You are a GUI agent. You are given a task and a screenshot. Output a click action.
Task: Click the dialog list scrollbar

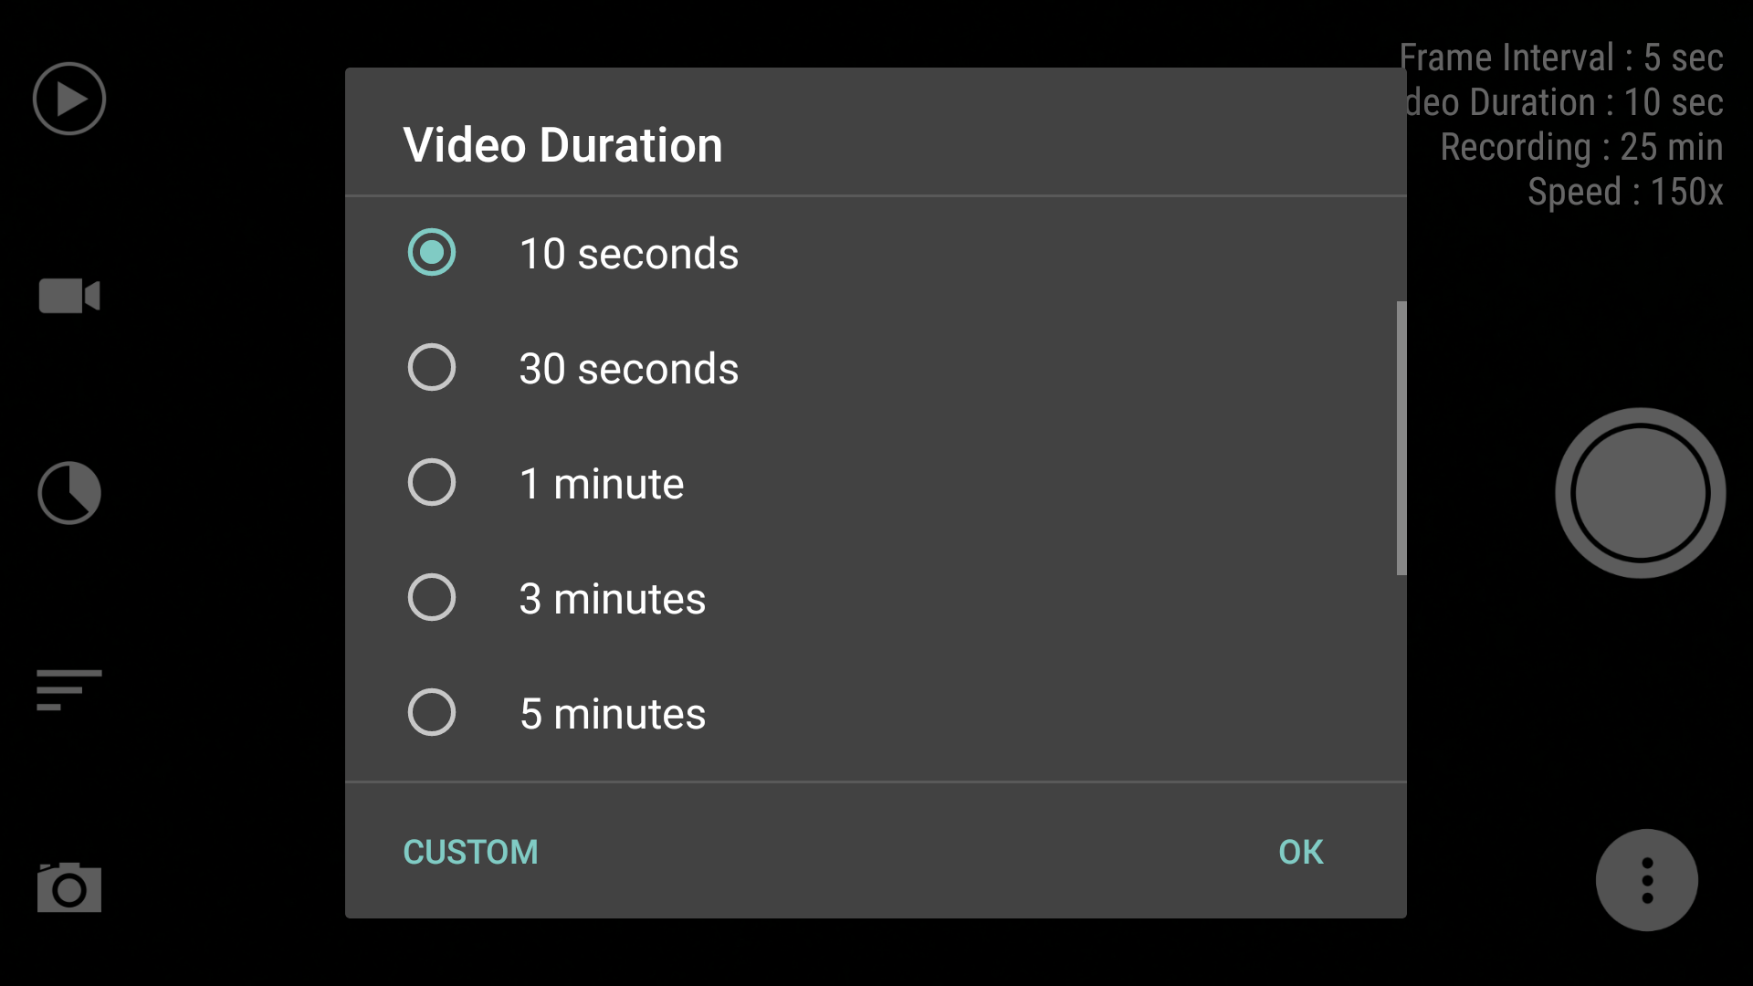pyautogui.click(x=1401, y=438)
